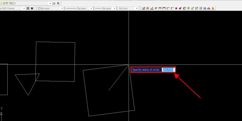Click the Layer States Manager icon
242x121 pixels.
click(58, 3)
